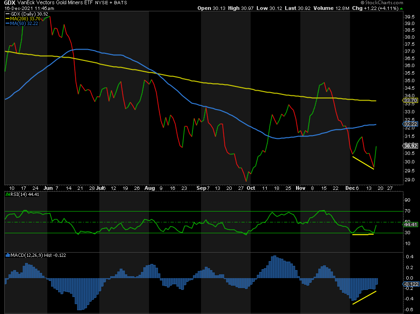Click the 39.5 price axis label
The width and height of the screenshot is (420, 314).
(410, 17)
